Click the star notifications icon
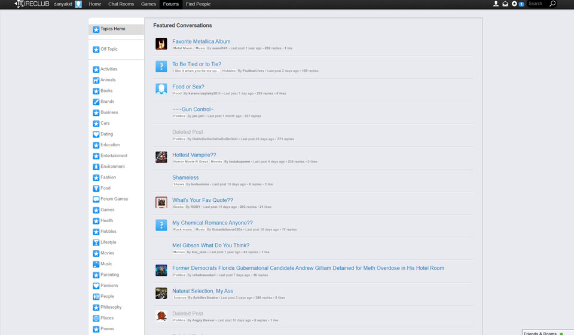The height and width of the screenshot is (335, 574). 514,4
